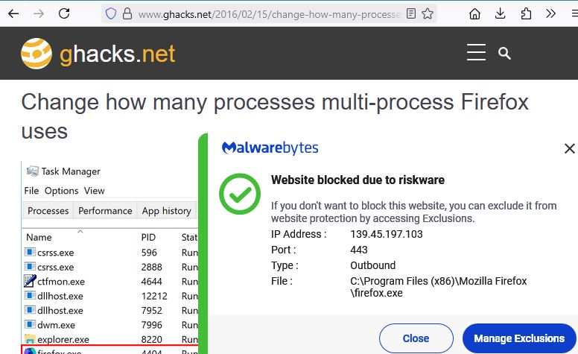Switch to the Performance tab
This screenshot has width=578, height=354.
pyautogui.click(x=105, y=211)
